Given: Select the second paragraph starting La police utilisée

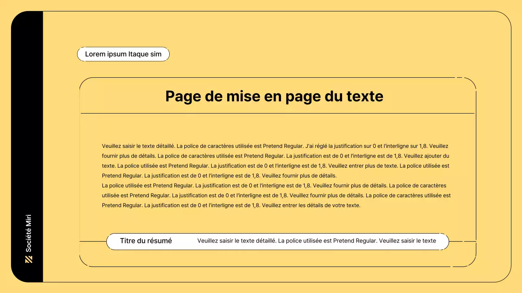Looking at the screenshot, I should (275, 195).
